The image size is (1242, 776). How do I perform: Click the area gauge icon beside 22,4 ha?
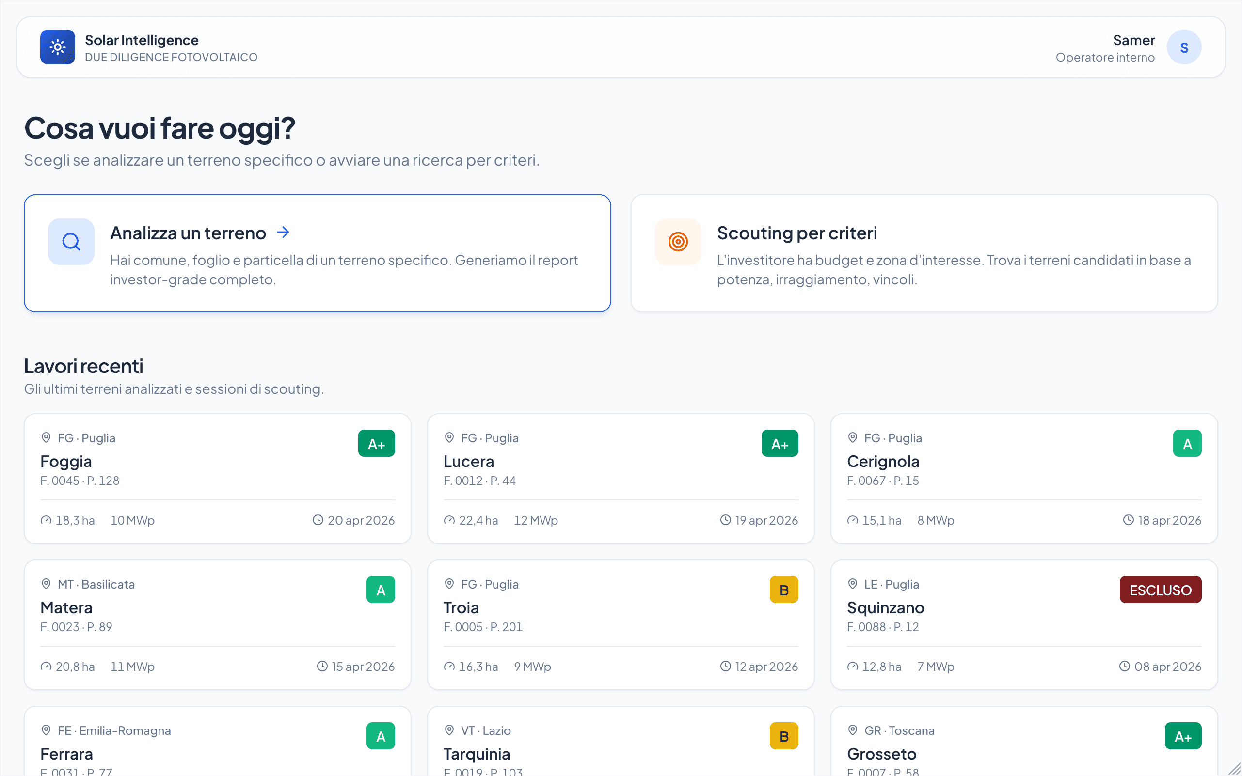449,520
